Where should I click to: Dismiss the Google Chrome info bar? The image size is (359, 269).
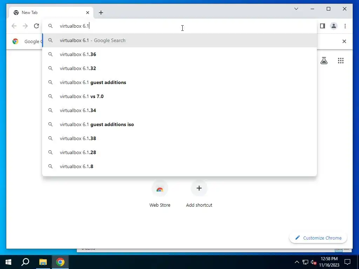344,41
